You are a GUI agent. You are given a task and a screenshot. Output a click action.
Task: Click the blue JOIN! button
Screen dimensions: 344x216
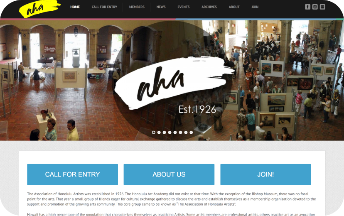265,174
